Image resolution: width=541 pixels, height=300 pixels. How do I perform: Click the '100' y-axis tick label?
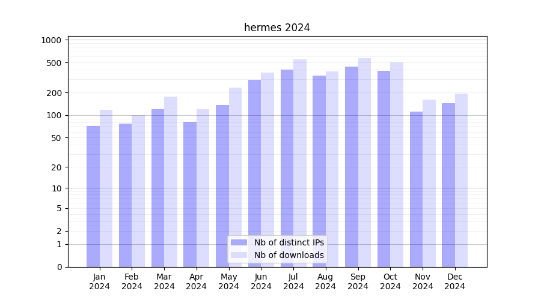click(54, 115)
